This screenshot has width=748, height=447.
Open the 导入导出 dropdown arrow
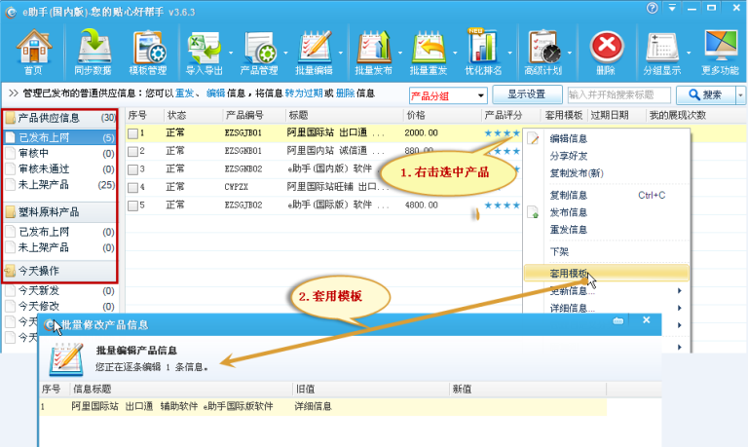point(231,53)
